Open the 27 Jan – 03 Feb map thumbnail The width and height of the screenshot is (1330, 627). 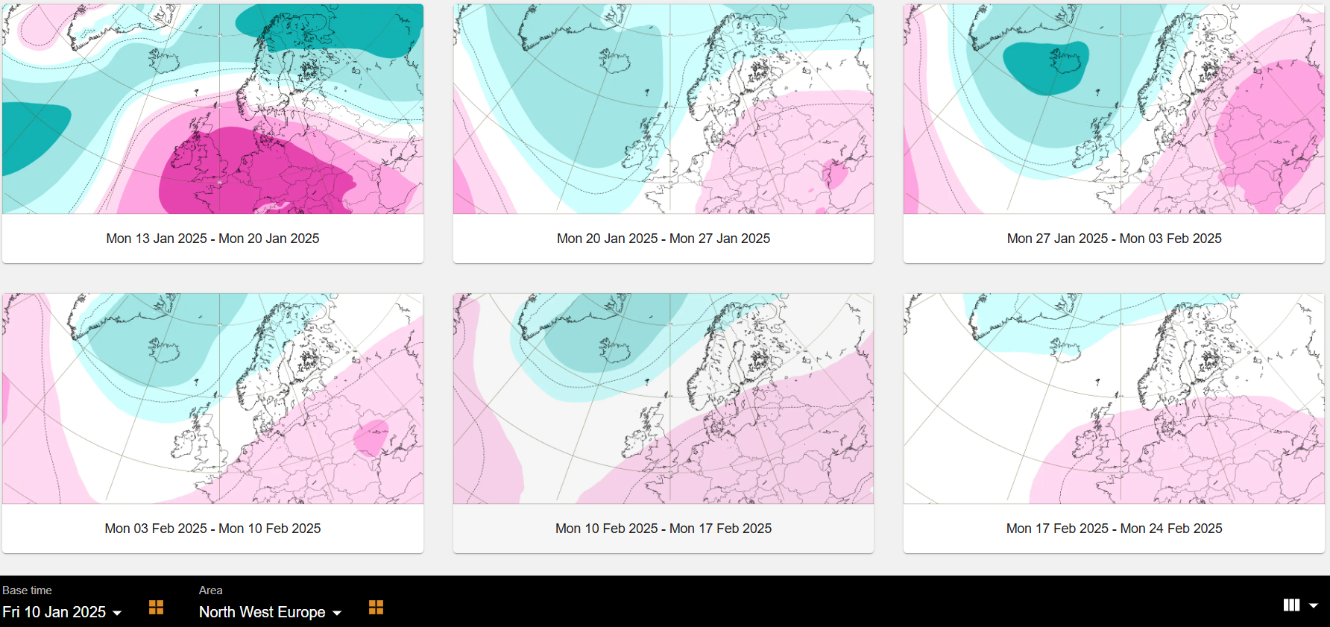pos(1114,109)
